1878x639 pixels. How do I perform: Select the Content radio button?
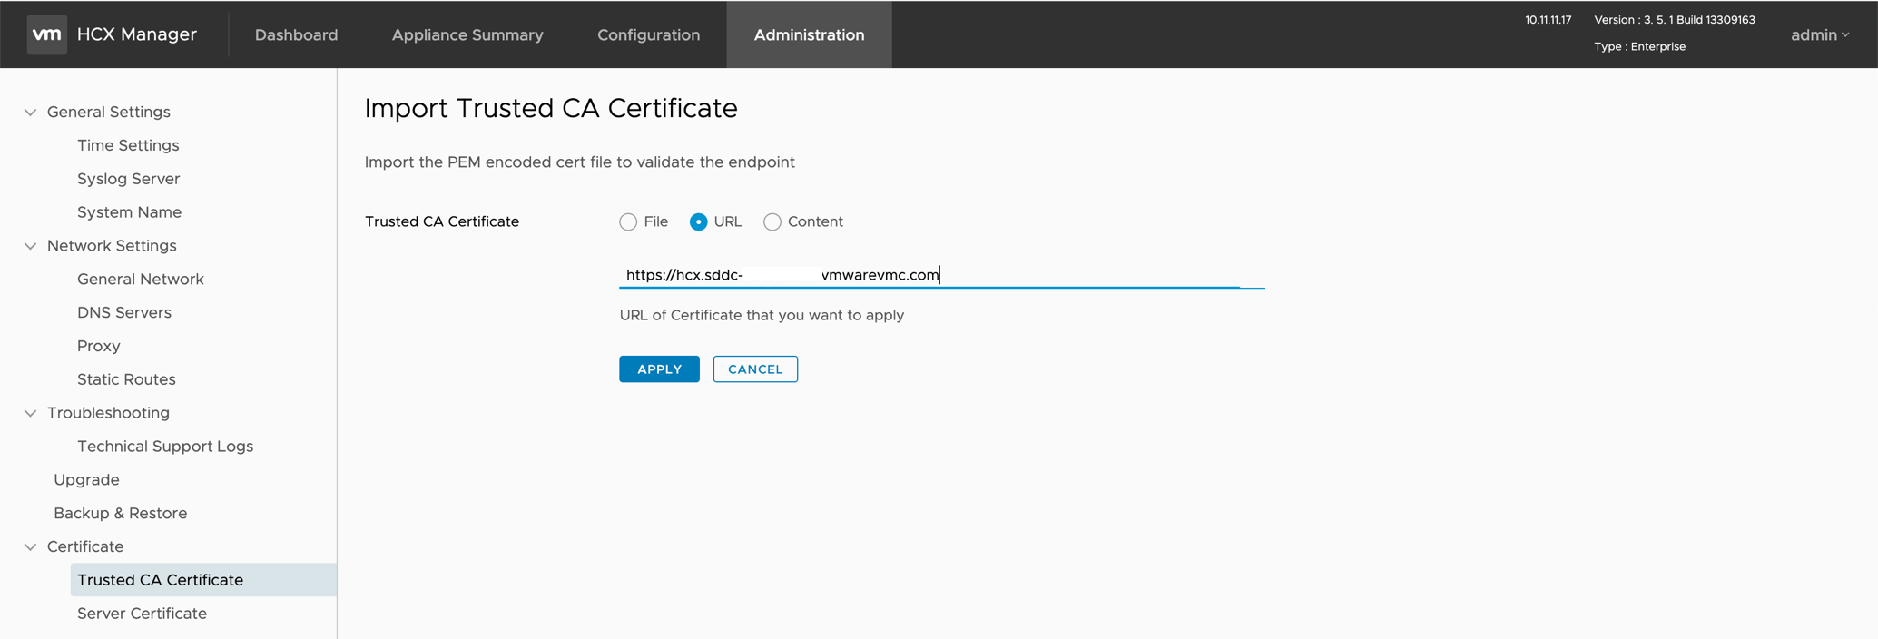point(772,222)
